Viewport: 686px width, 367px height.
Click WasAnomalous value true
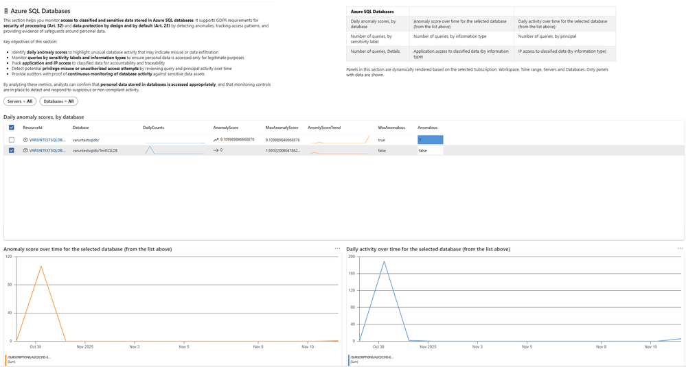[382, 140]
